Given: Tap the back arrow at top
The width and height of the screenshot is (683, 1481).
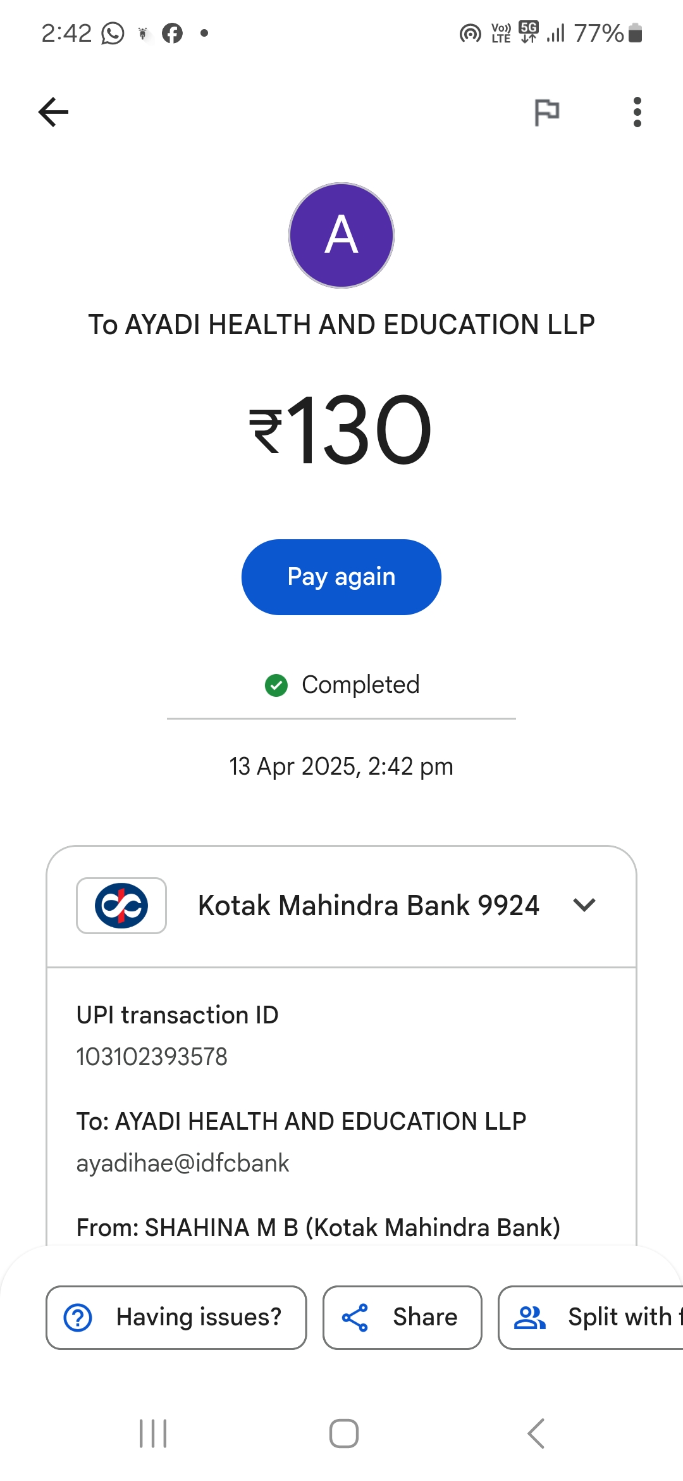Looking at the screenshot, I should [x=54, y=113].
